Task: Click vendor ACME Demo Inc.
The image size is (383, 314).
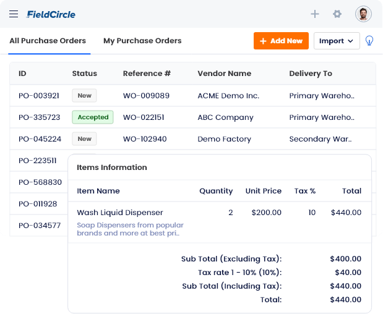Action: (x=228, y=96)
